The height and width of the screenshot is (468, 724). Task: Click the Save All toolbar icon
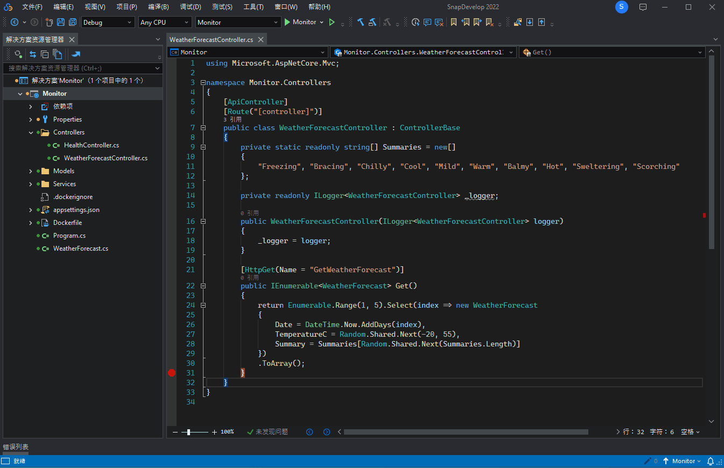72,22
